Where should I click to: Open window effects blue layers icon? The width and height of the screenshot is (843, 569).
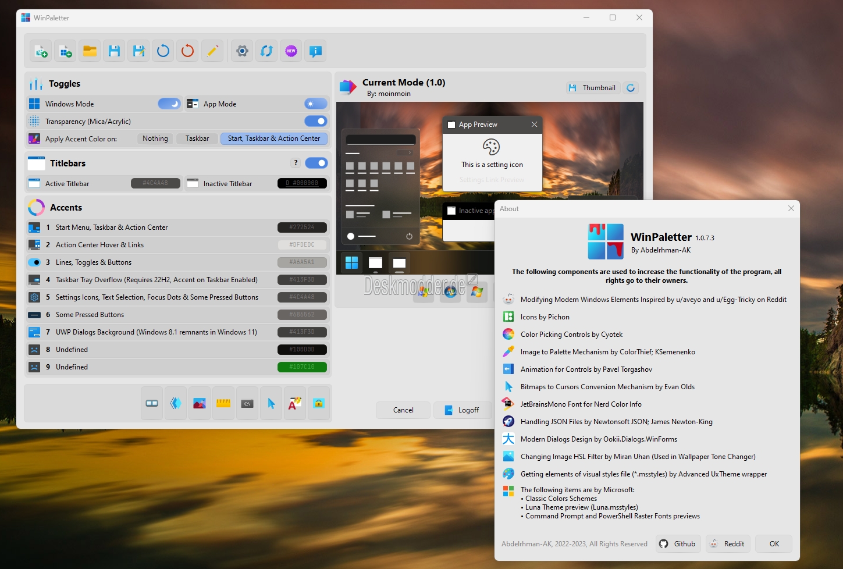(x=176, y=403)
